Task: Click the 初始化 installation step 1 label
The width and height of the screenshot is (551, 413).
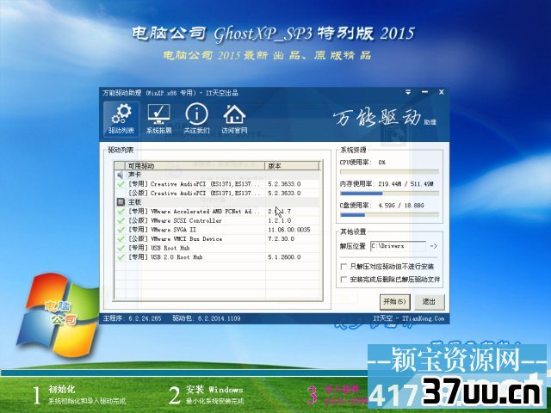Action: pyautogui.click(x=62, y=389)
